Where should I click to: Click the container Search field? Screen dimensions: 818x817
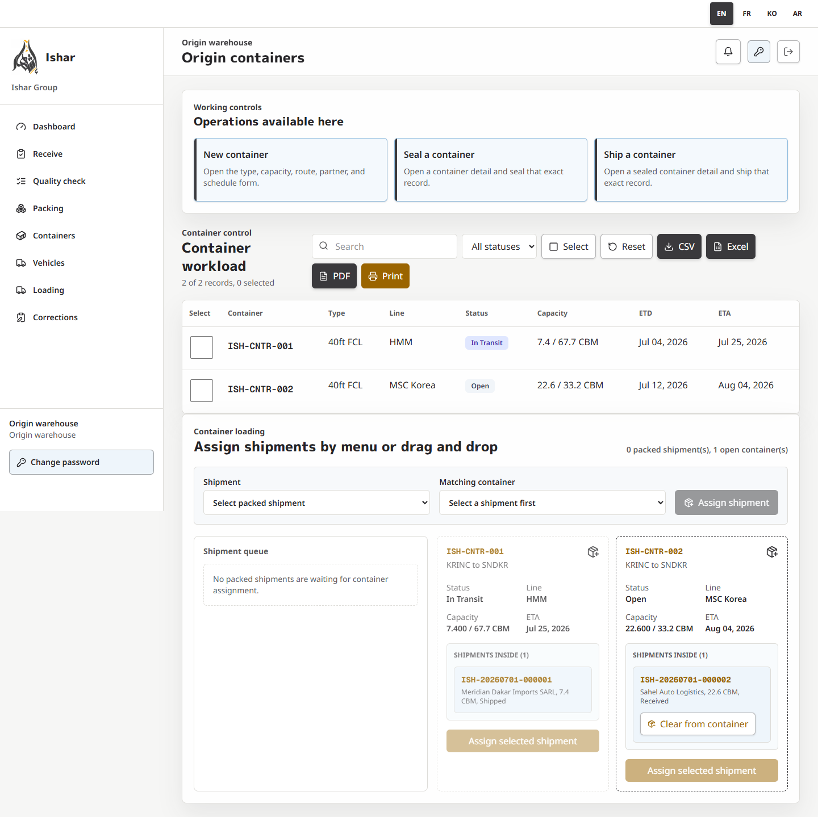(385, 246)
